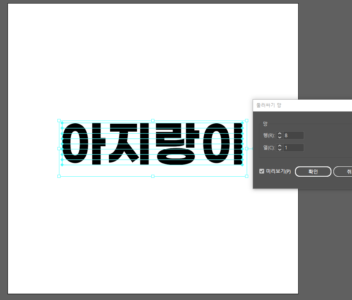The height and width of the screenshot is (300, 352).
Task: Click the top-right bounding box handle
Action: (247, 121)
